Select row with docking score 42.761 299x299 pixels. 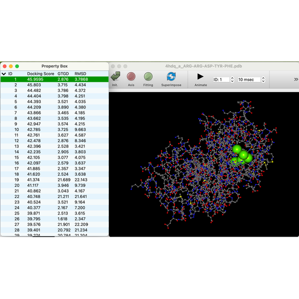click(54, 135)
